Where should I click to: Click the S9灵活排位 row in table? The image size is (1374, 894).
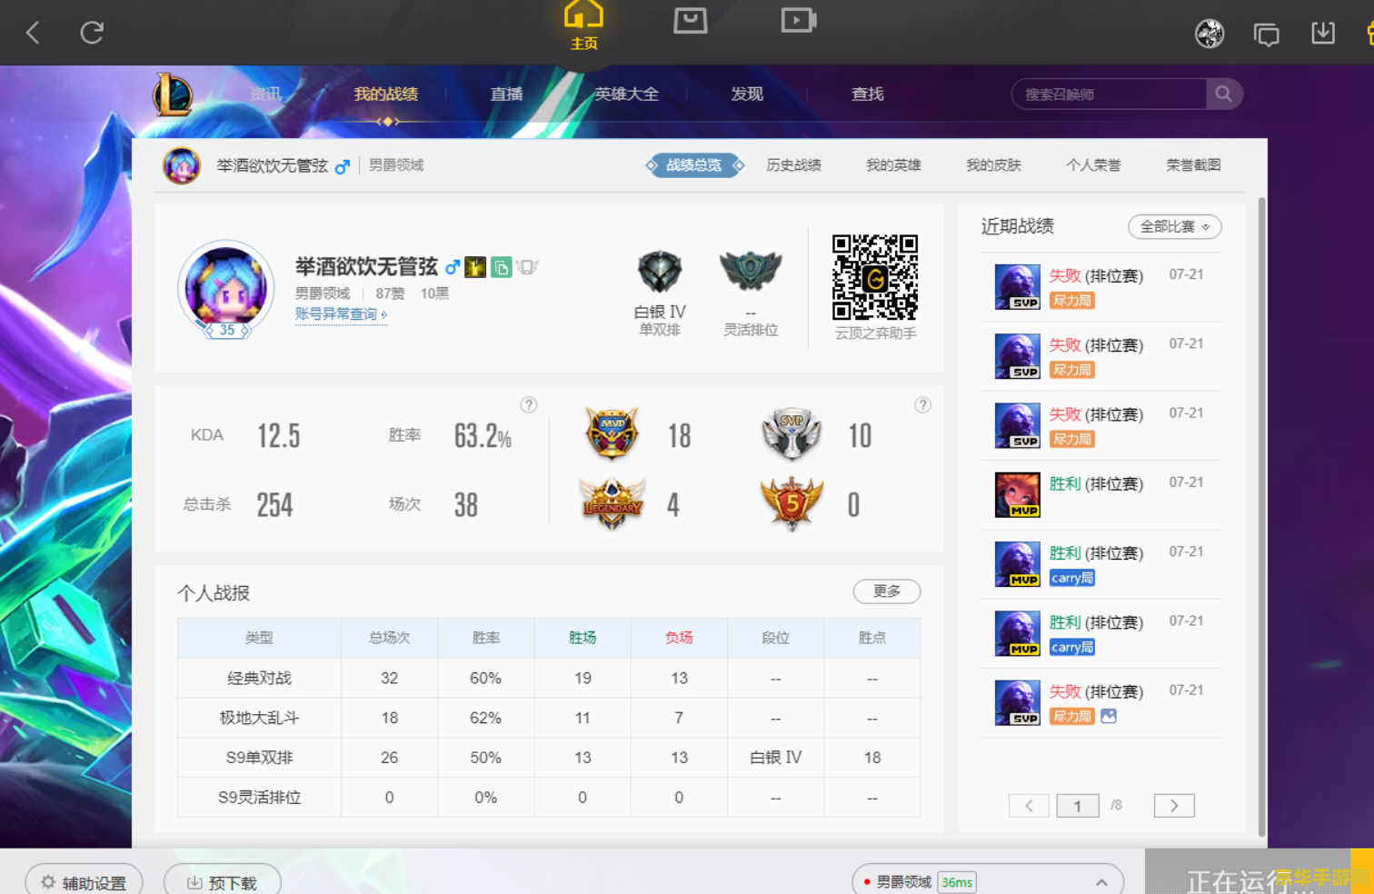(549, 798)
